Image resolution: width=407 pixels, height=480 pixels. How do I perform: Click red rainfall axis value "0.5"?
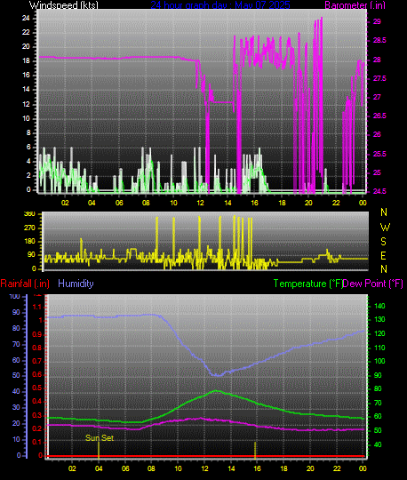37,388
